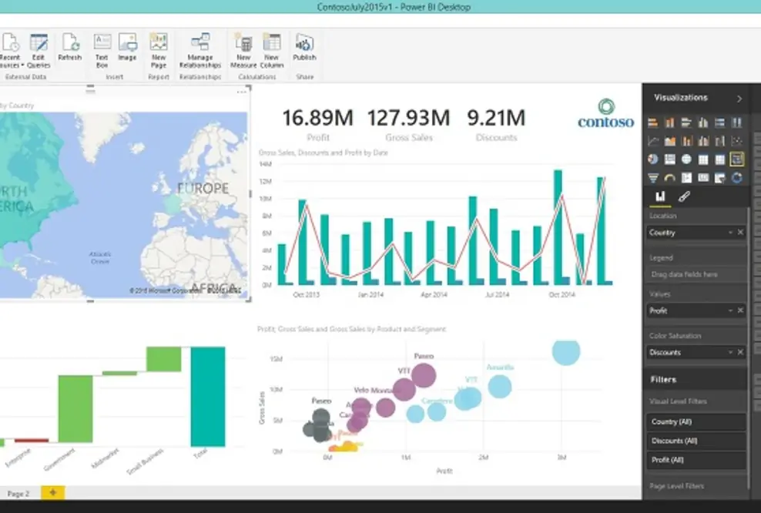
Task: Open Manage Relationships
Action: coord(200,51)
